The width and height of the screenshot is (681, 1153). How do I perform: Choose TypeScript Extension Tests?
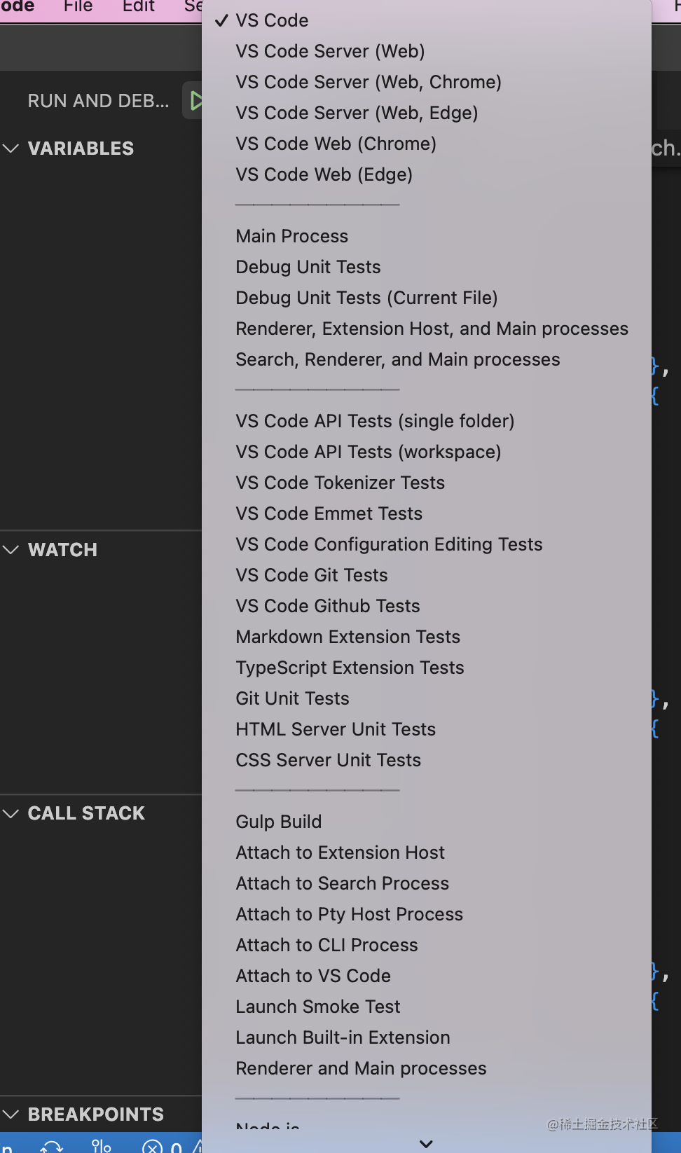(426, 668)
